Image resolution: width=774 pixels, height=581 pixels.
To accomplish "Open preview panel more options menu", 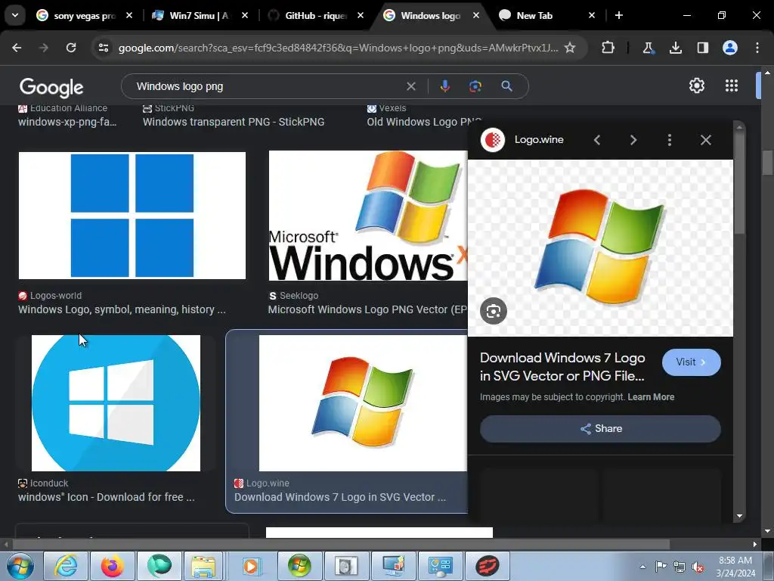I will (x=670, y=140).
